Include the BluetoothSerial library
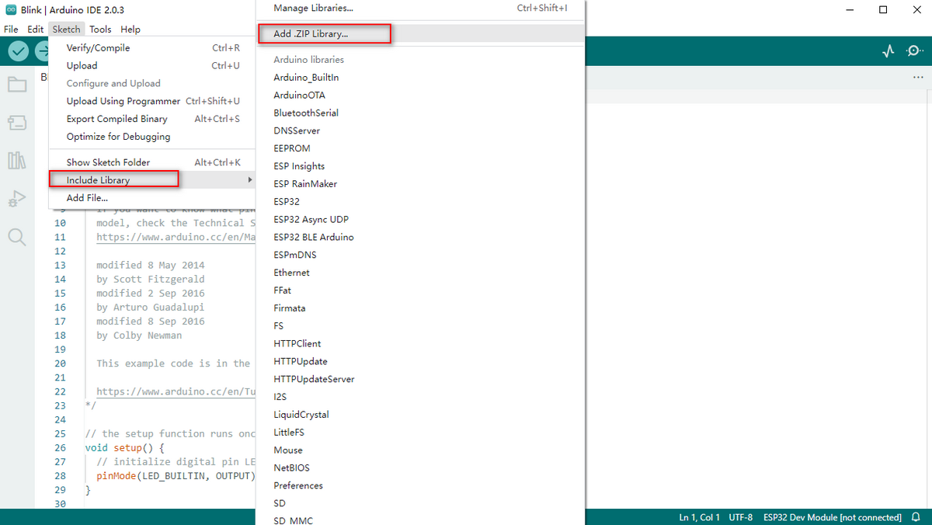Image resolution: width=932 pixels, height=525 pixels. click(420, 113)
